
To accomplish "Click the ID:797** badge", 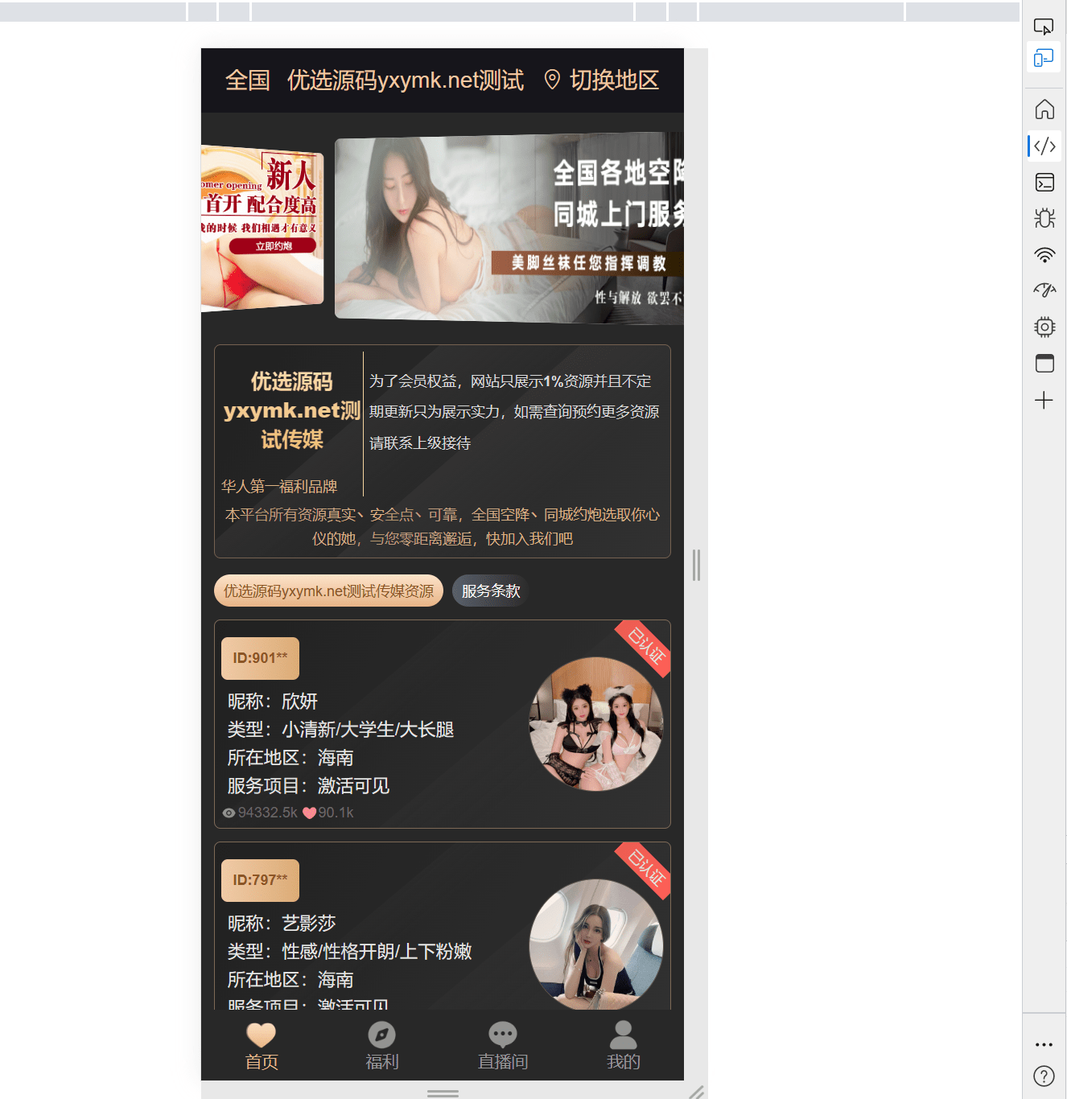I will click(x=260, y=880).
